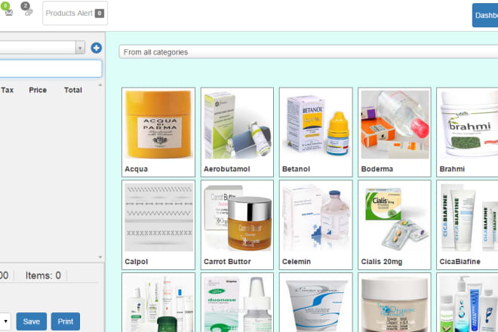Focus the product search input field
The image size is (498, 332).
tap(51, 69)
